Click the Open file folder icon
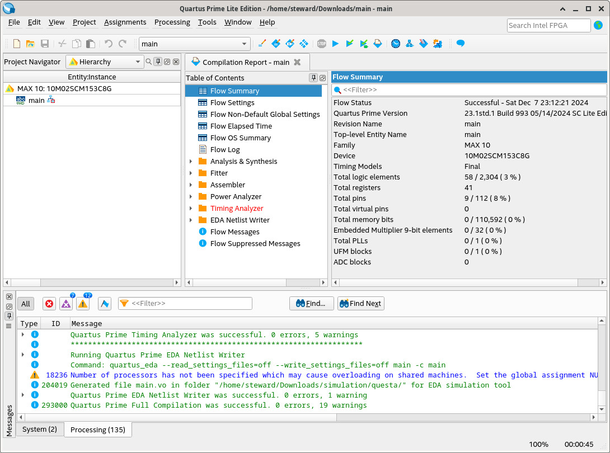This screenshot has height=453, width=610. (30, 44)
